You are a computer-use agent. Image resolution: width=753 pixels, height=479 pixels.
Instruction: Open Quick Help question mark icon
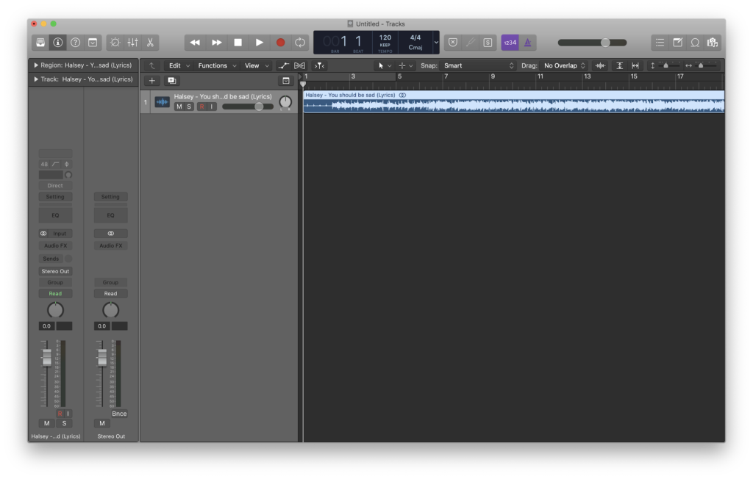[x=76, y=43]
